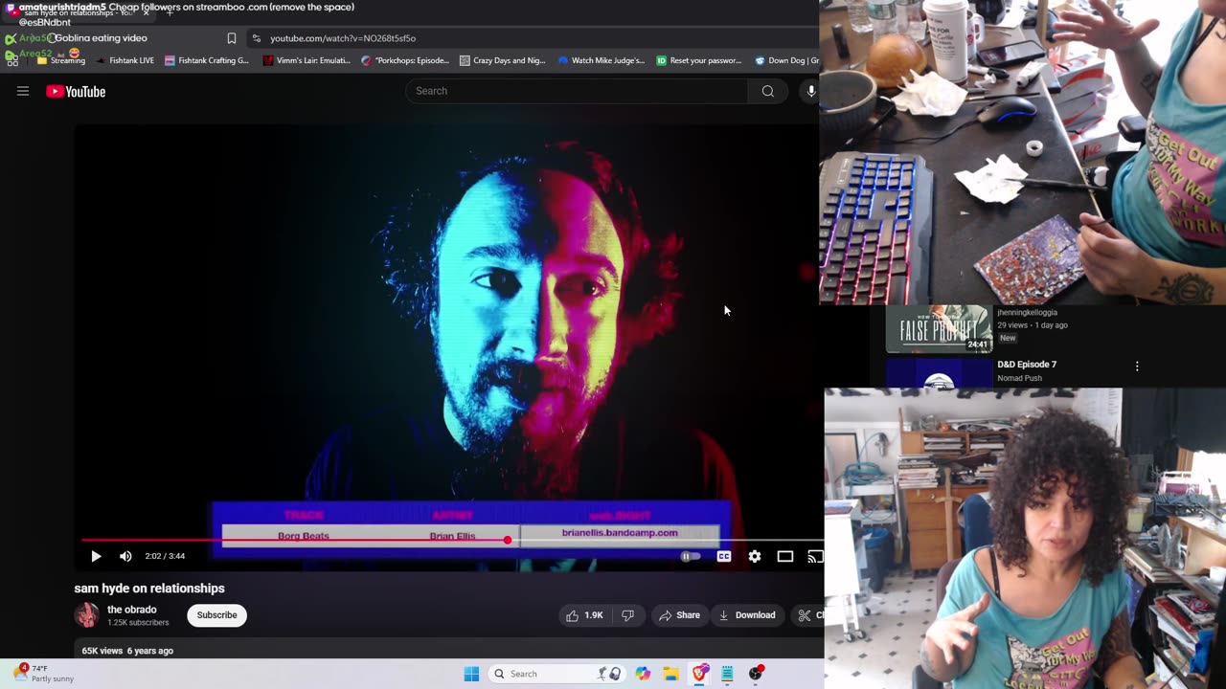Open options menu for D&D Episode 7
This screenshot has width=1226, height=689.
coord(1137,367)
